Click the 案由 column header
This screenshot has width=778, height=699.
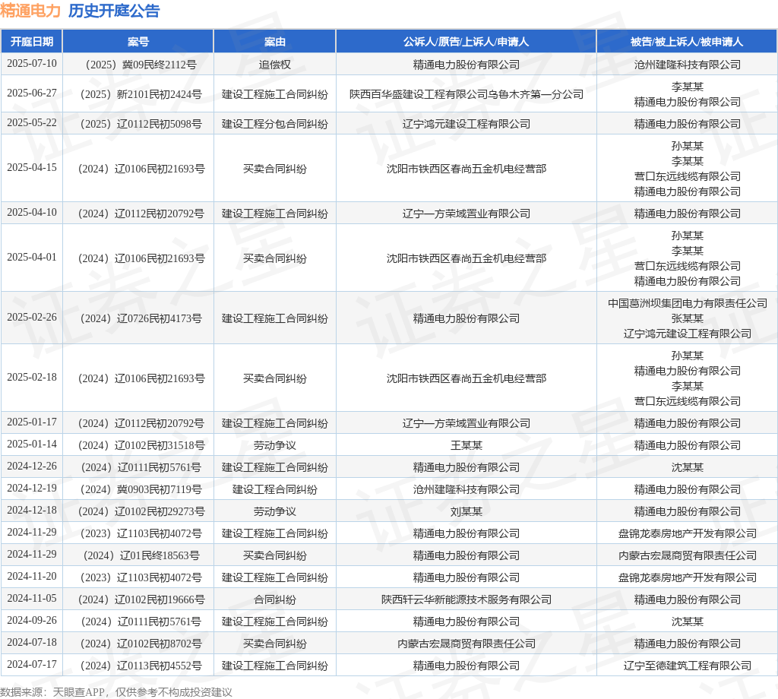point(275,42)
